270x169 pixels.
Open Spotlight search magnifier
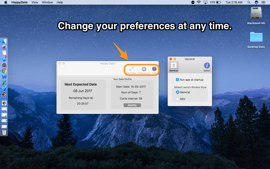(x=249, y=2)
